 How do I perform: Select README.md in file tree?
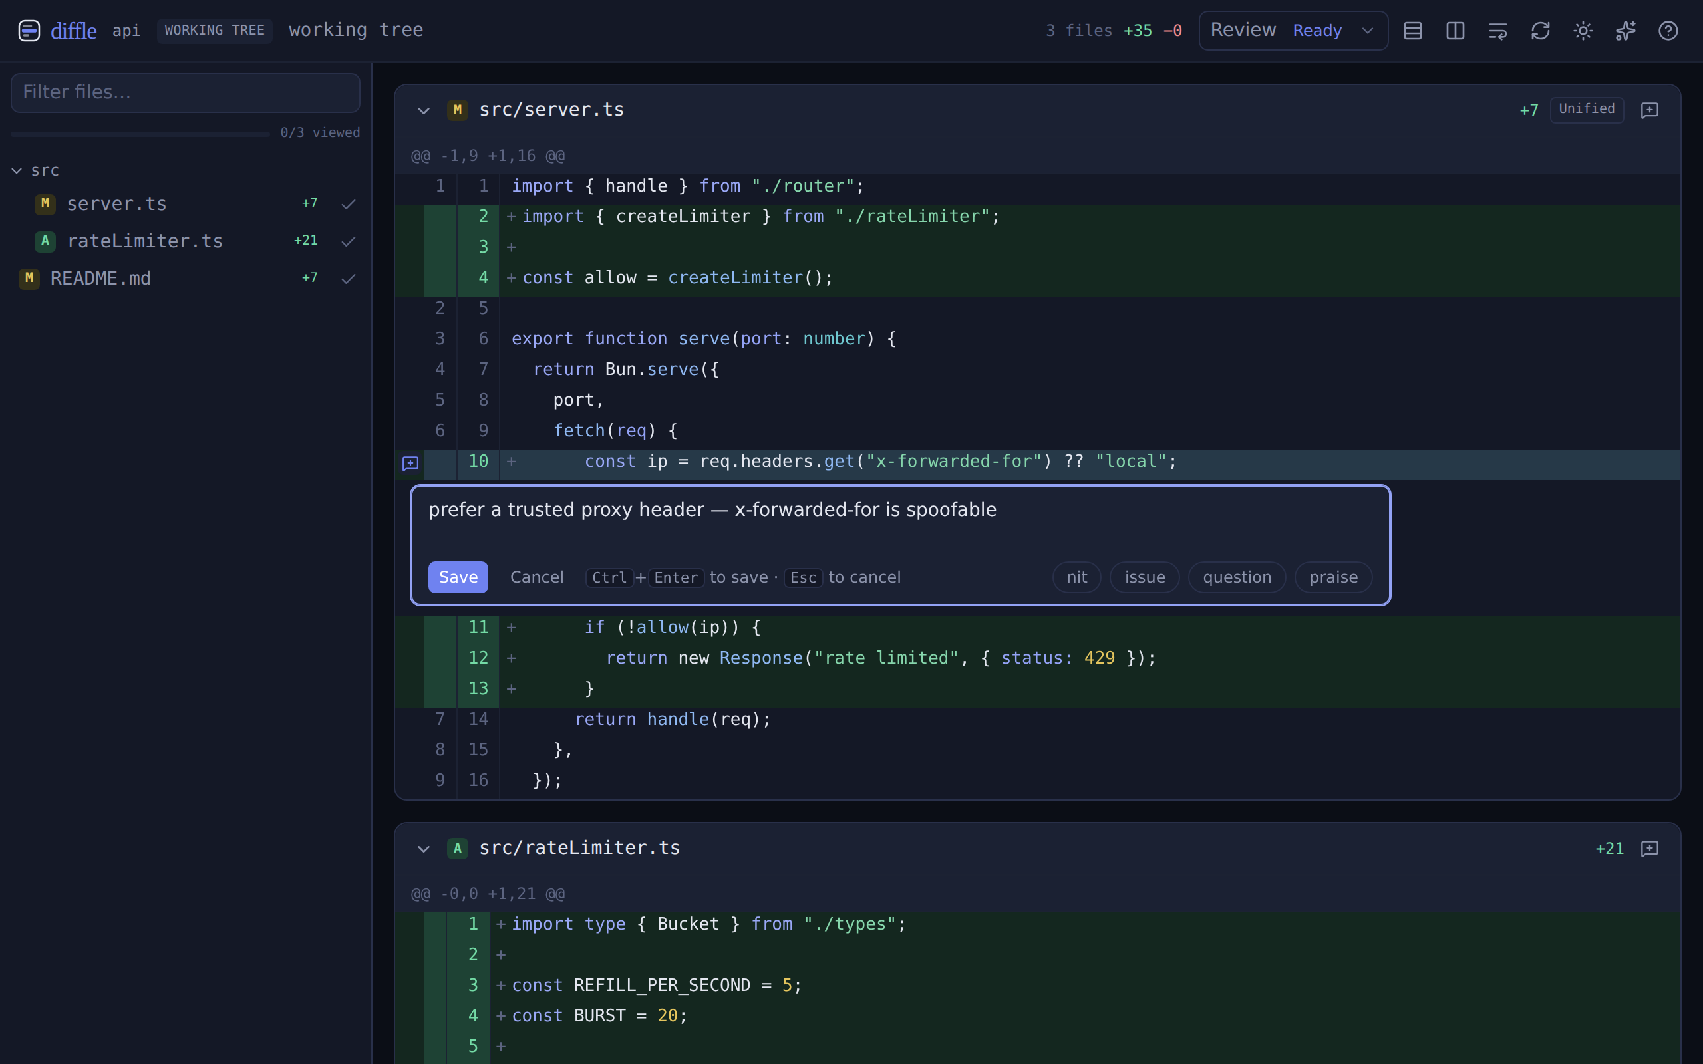tap(186, 279)
